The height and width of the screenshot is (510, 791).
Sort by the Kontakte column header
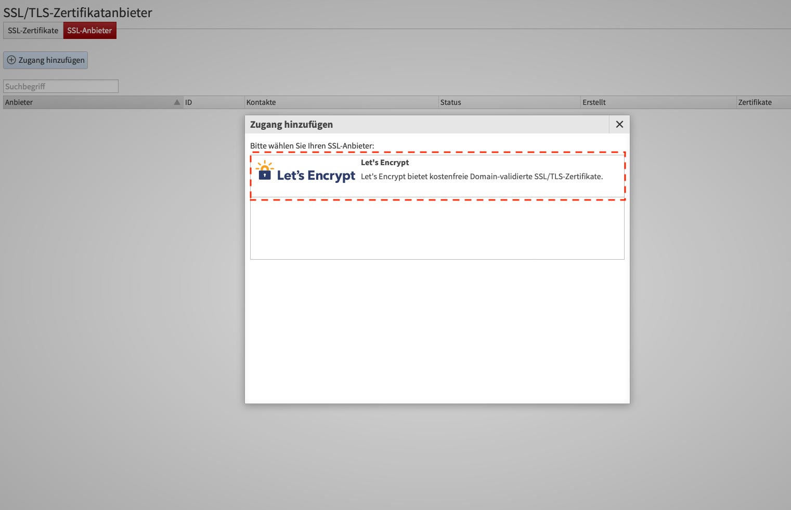[342, 102]
